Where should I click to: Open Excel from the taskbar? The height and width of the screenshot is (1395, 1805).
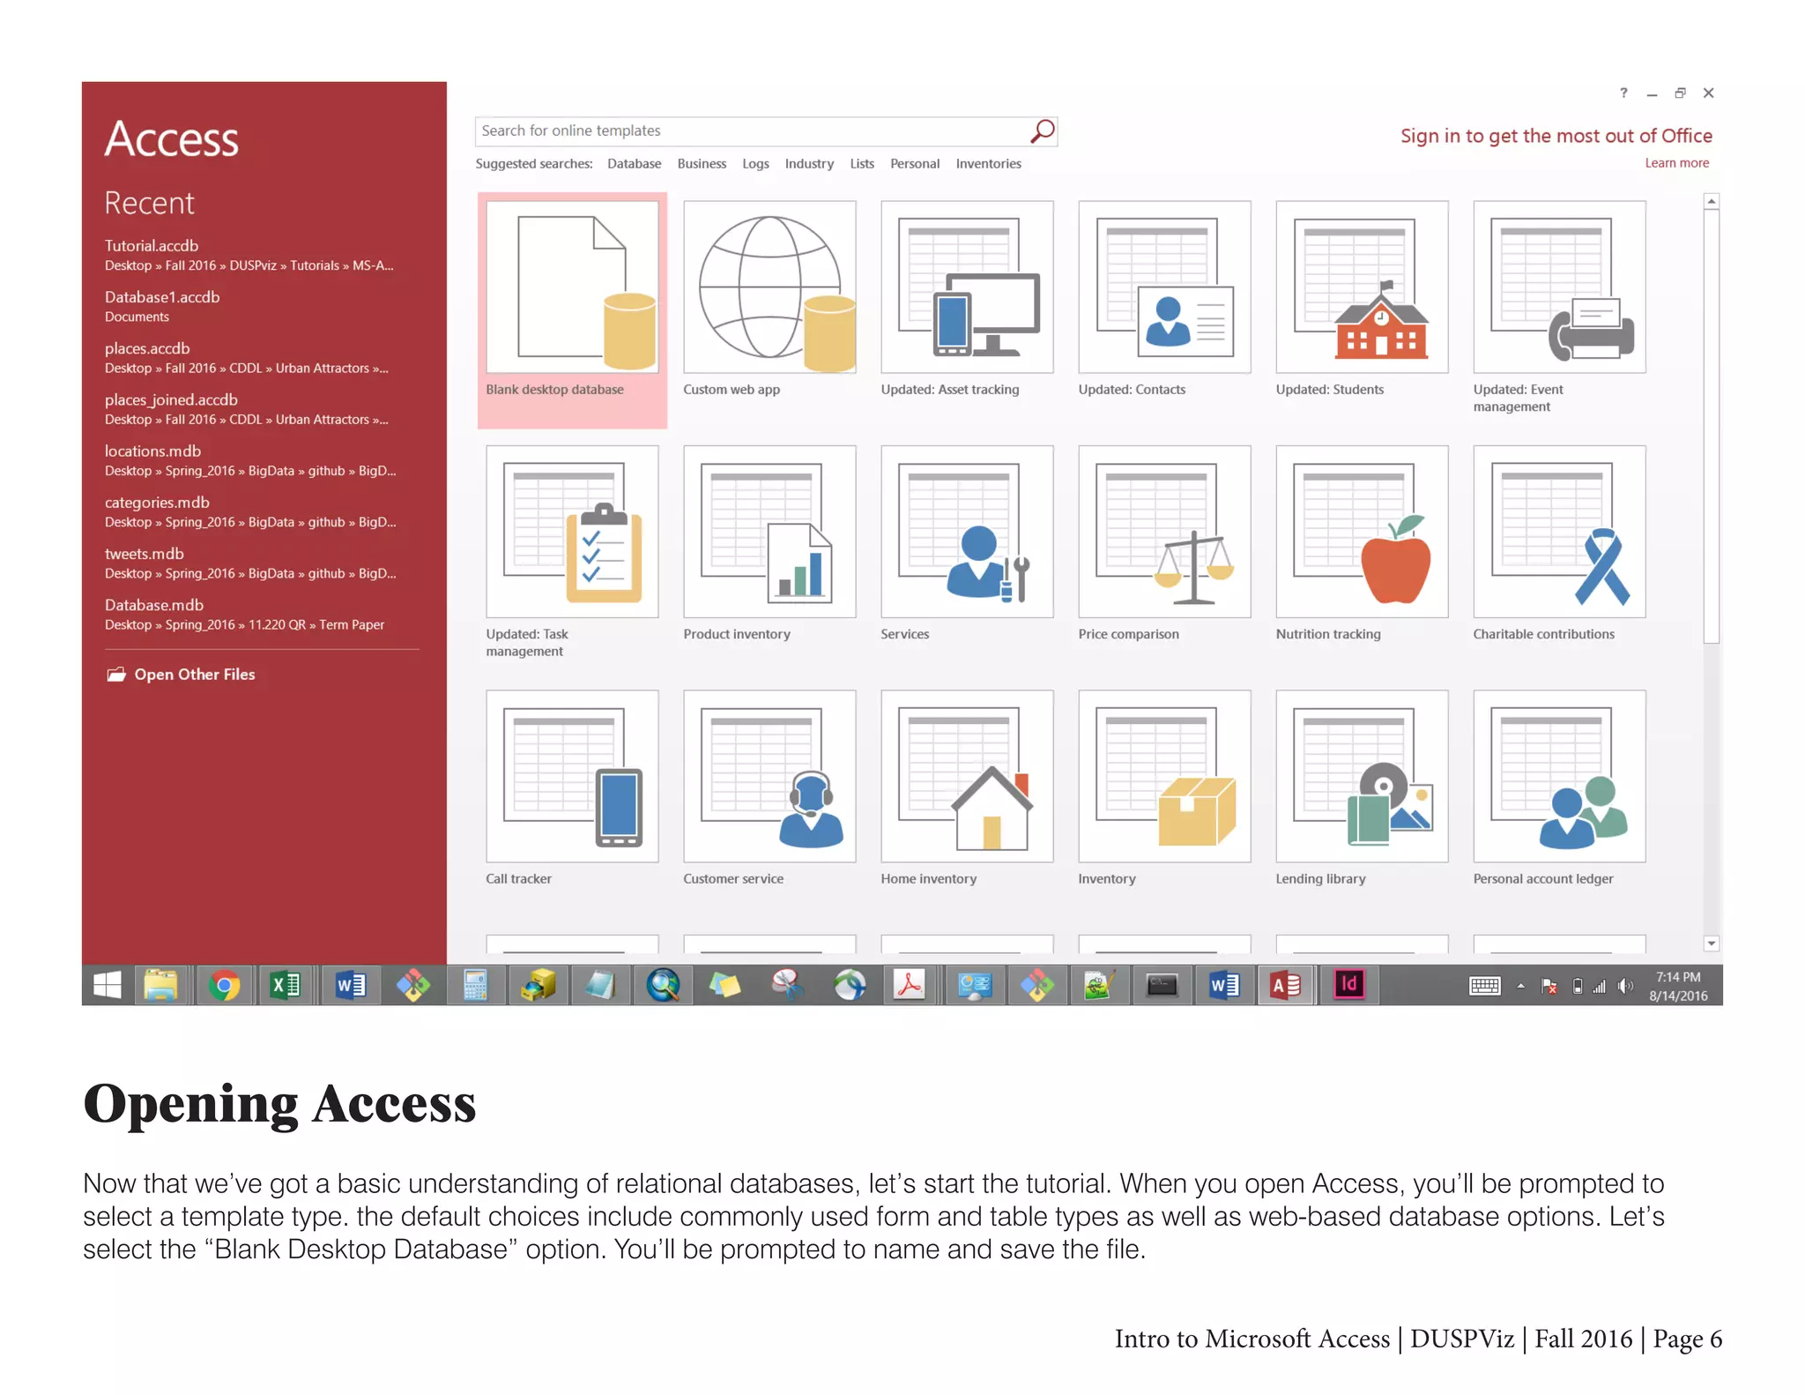[x=286, y=985]
